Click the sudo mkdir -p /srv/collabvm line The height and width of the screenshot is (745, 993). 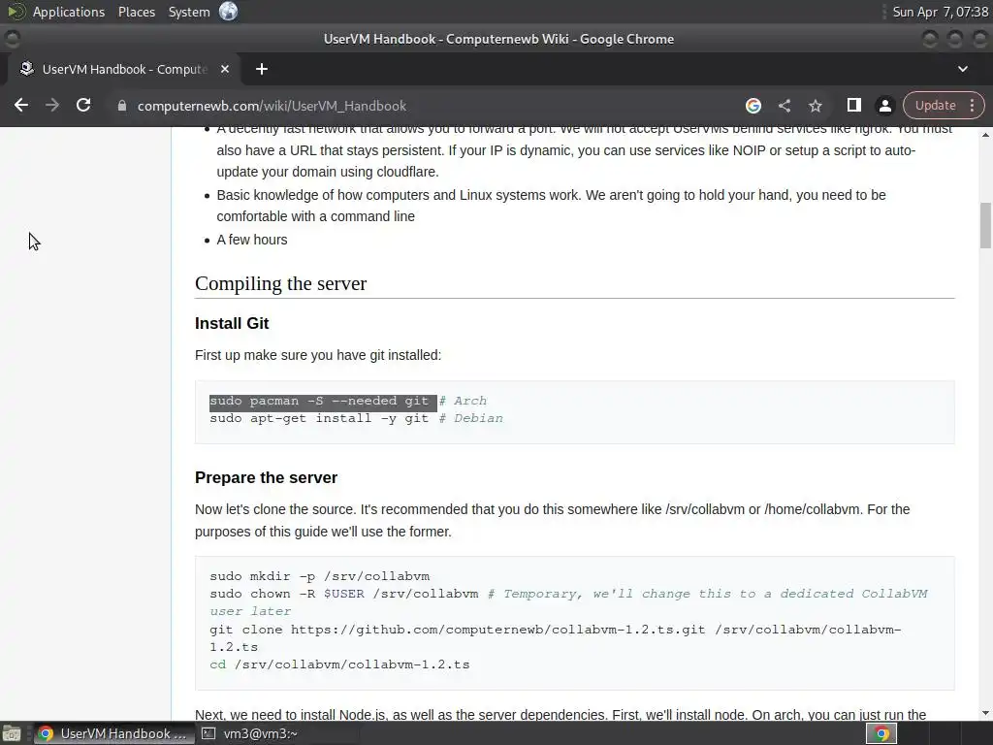click(x=320, y=576)
